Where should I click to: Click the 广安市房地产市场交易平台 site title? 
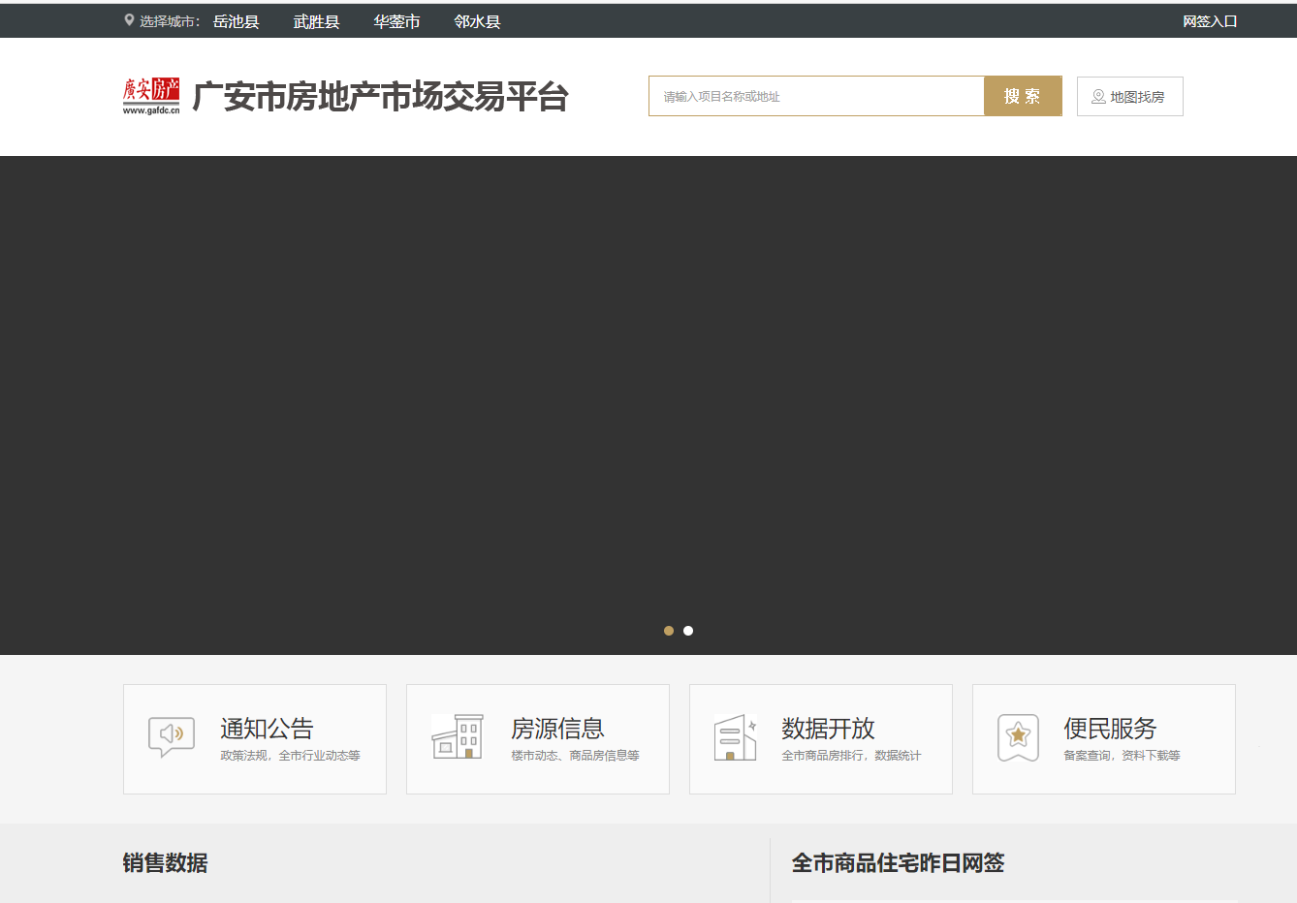click(x=380, y=97)
